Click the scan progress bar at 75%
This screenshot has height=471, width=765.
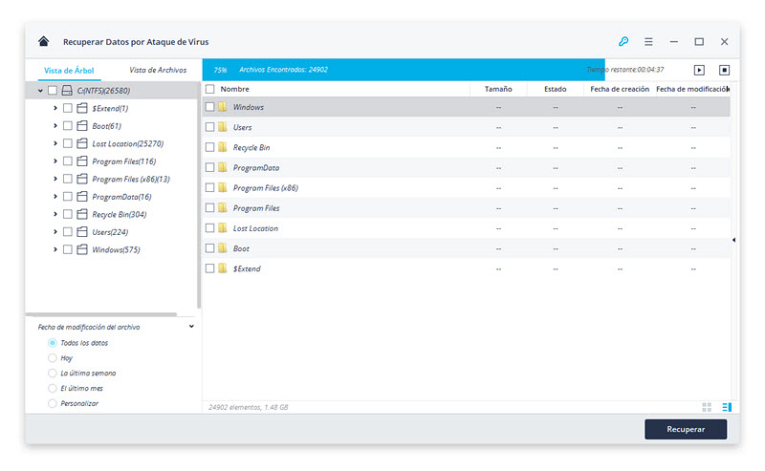tap(404, 70)
